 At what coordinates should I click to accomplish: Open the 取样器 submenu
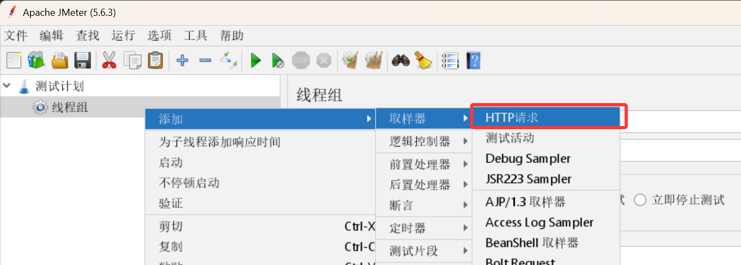(x=424, y=118)
